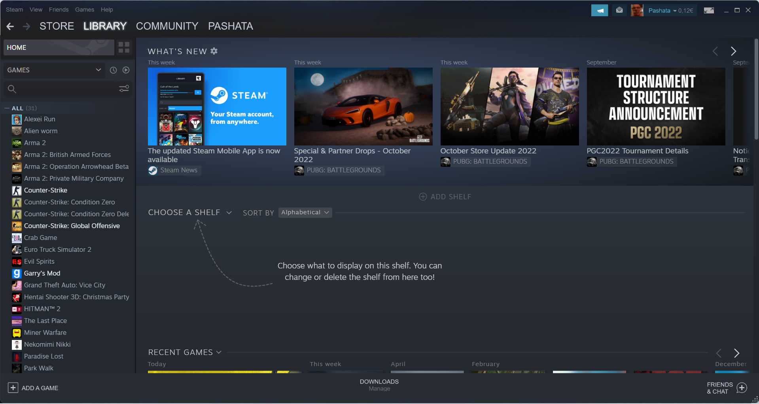This screenshot has width=759, height=404.
Task: Open the inbox envelope icon
Action: coord(619,10)
